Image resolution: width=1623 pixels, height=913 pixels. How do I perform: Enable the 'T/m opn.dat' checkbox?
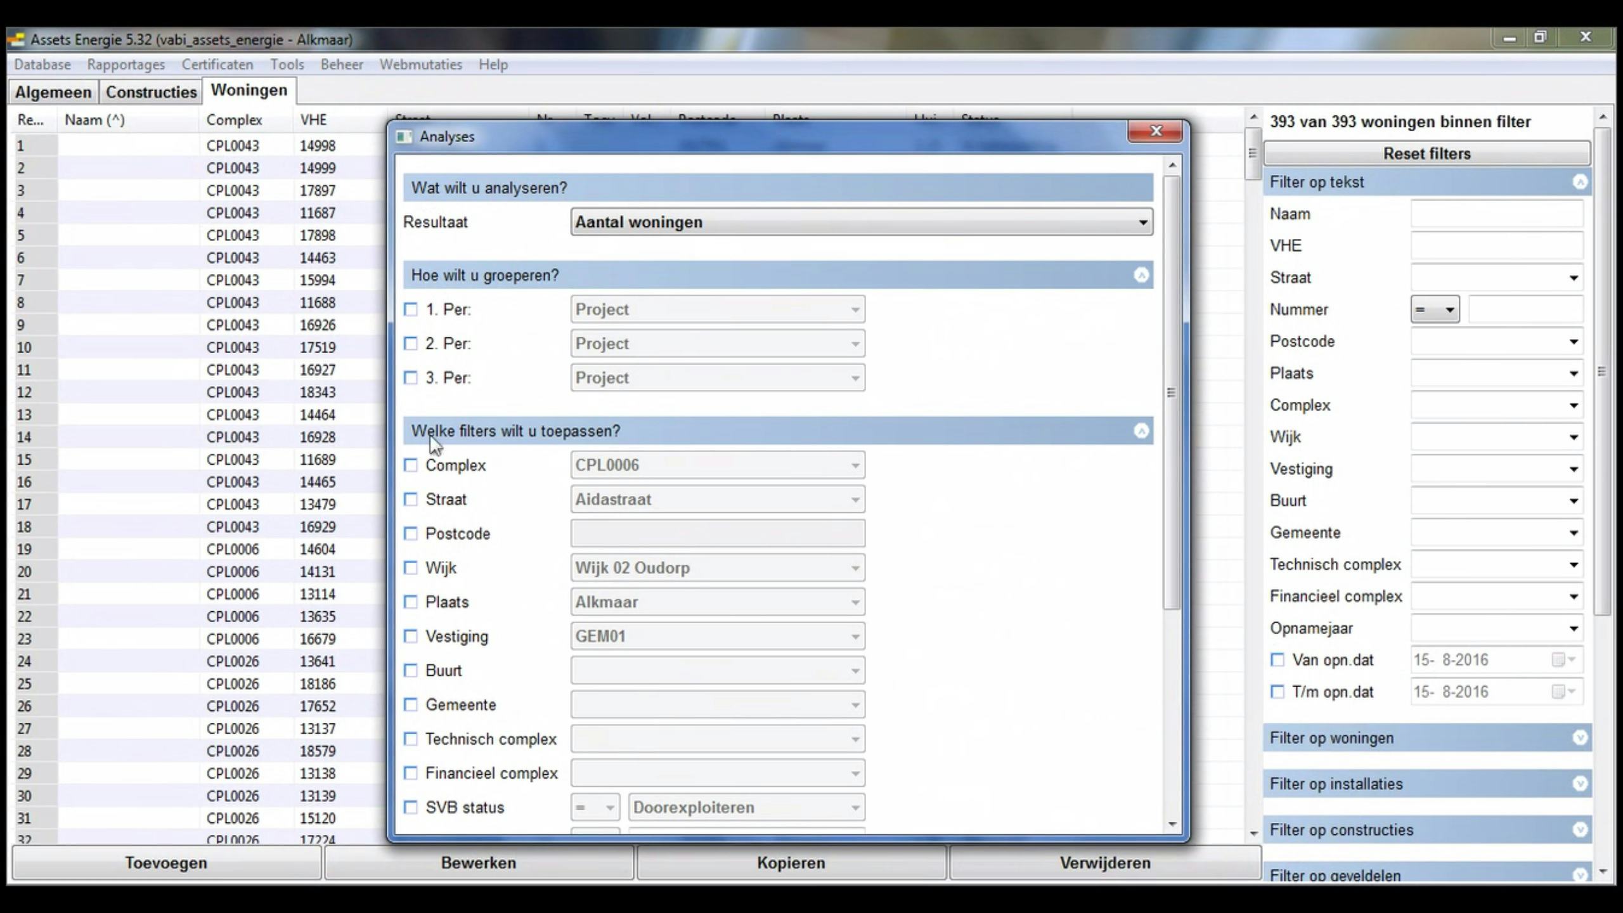[x=1277, y=692]
